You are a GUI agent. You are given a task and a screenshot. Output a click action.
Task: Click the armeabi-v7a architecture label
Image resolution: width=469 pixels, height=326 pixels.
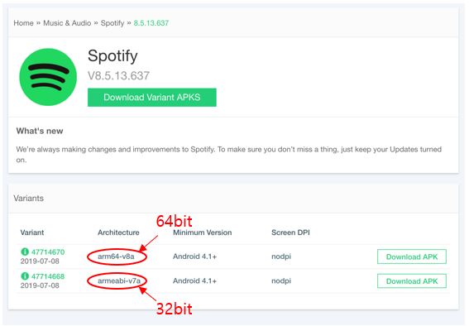(119, 280)
